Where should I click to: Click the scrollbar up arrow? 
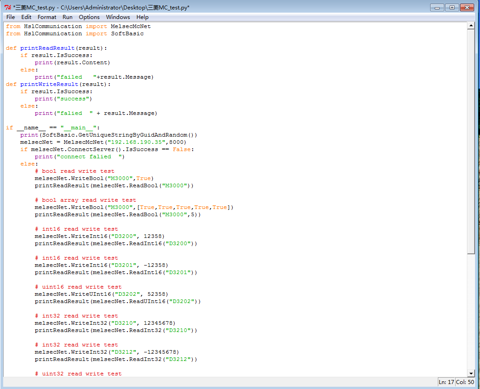pos(471,26)
